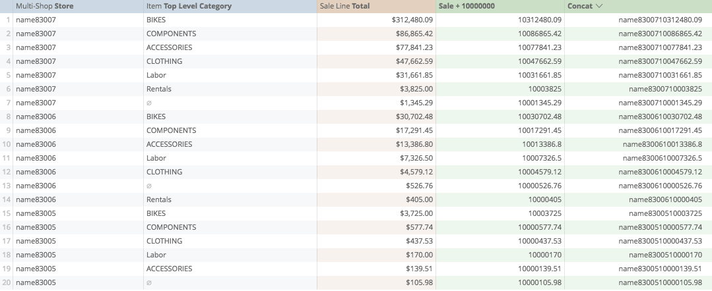Select the Multi-Shop Store column header
This screenshot has width=712, height=291.
click(78, 7)
